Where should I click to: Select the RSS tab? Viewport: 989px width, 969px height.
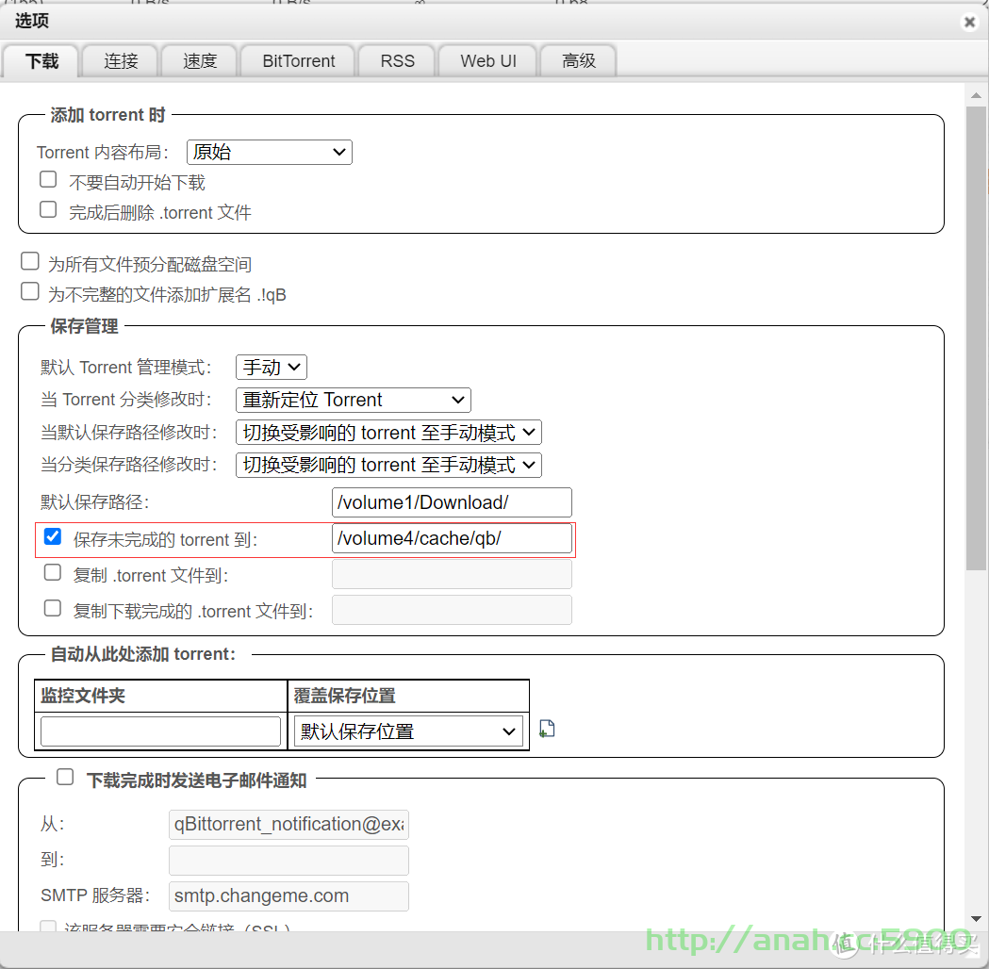(x=397, y=61)
